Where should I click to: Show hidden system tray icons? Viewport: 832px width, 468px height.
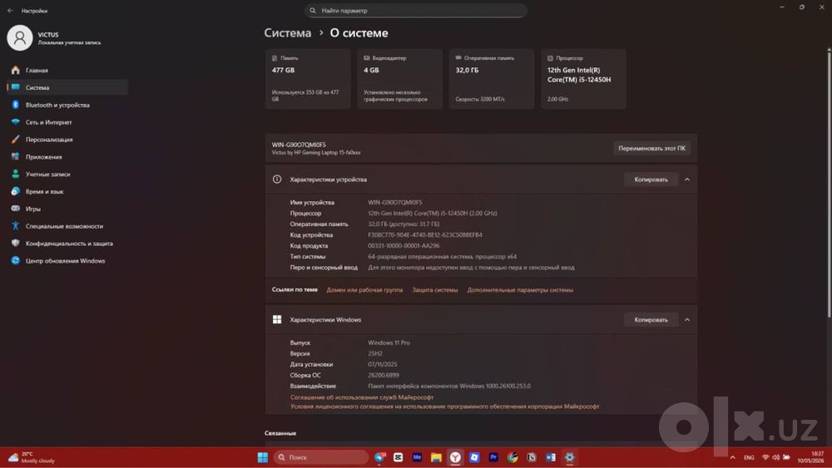[733, 457]
